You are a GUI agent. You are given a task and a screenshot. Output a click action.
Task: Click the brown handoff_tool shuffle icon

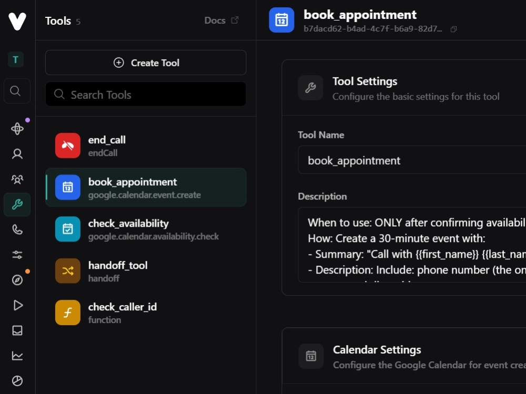point(68,271)
